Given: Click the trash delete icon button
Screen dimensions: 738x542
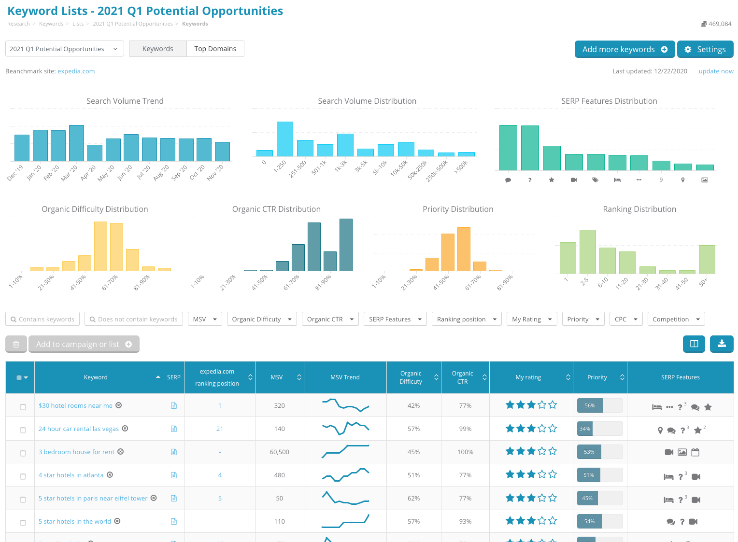Looking at the screenshot, I should 16,344.
